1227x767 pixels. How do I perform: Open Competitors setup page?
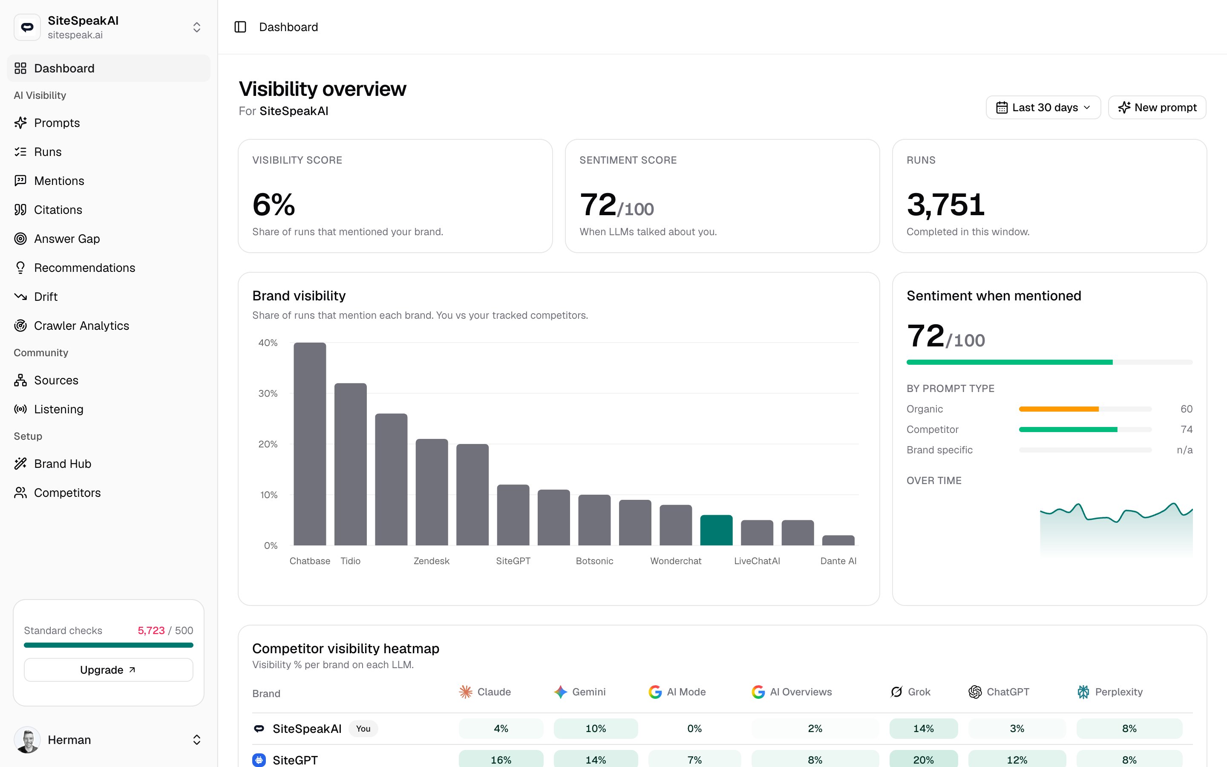pyautogui.click(x=109, y=492)
